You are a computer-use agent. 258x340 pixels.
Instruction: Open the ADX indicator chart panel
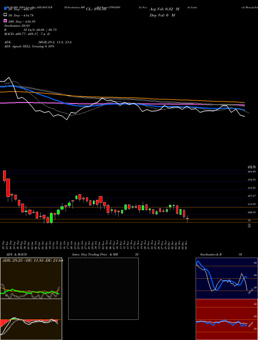(31, 278)
